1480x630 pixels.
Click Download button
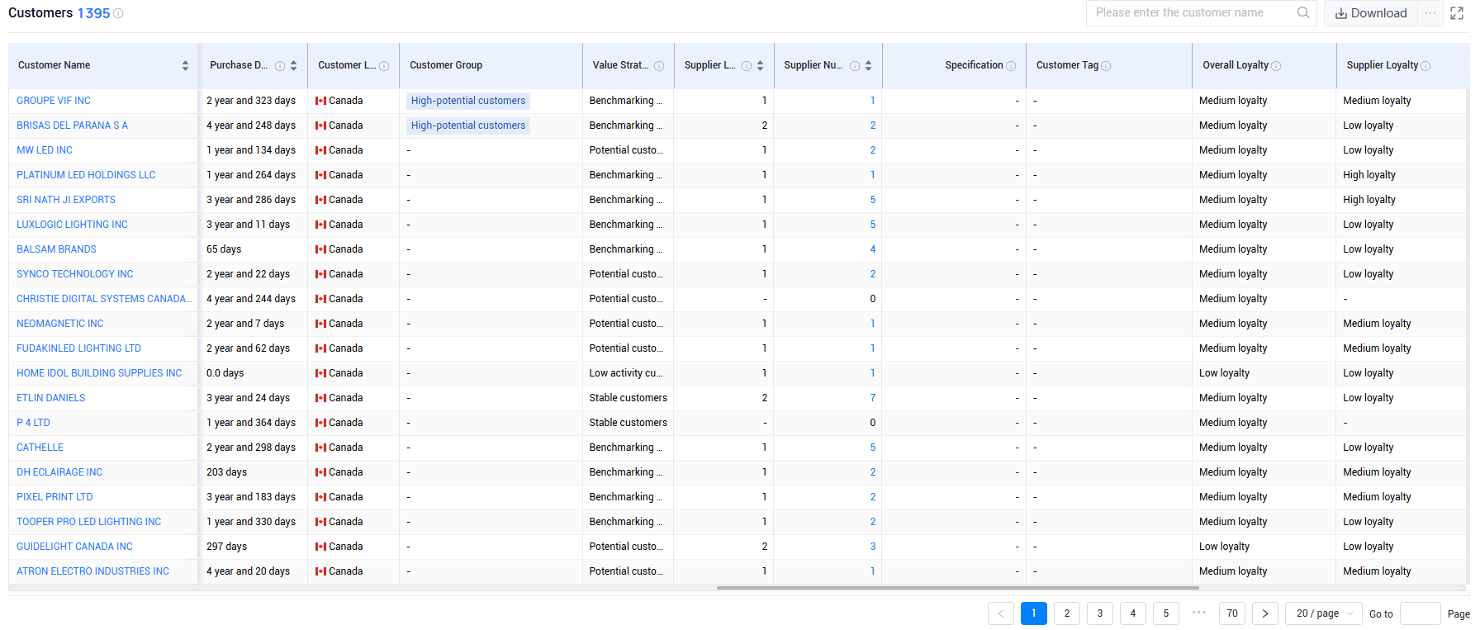click(1371, 13)
